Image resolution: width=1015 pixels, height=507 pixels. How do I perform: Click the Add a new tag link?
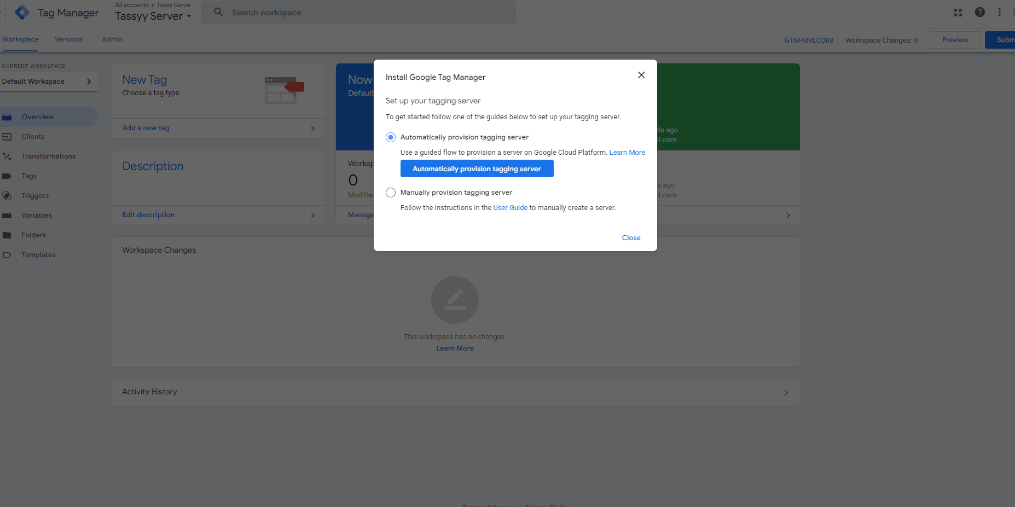[x=146, y=128]
